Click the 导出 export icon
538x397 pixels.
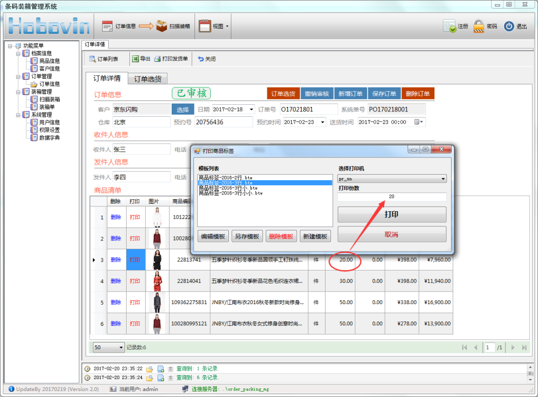click(x=135, y=59)
